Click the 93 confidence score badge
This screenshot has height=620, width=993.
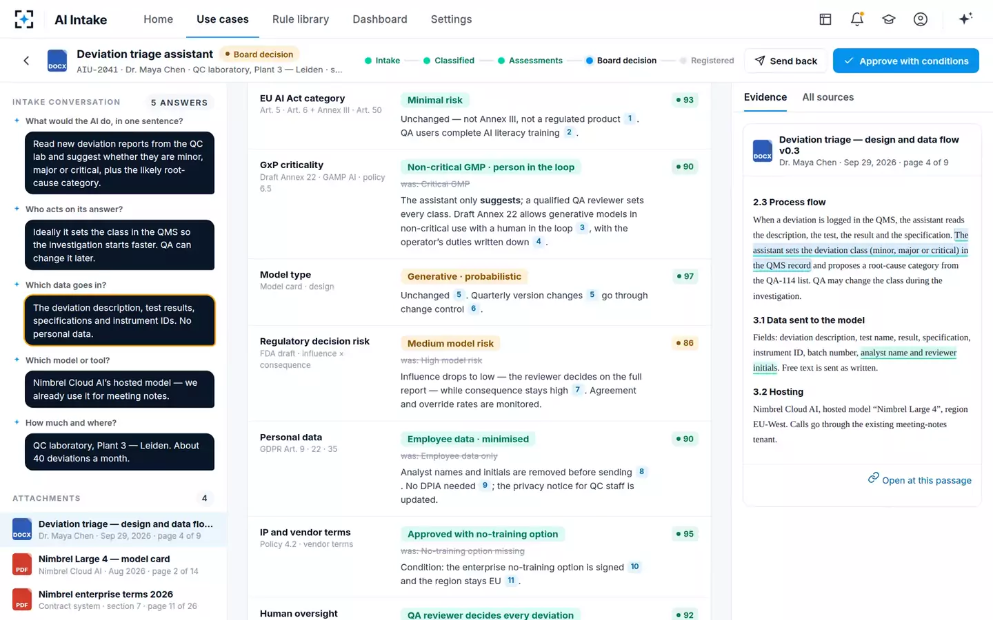click(685, 100)
